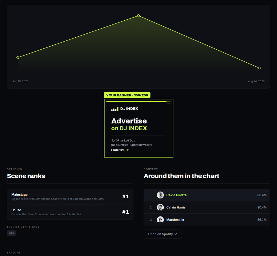Image resolution: width=277 pixels, height=256 pixels.
Task: Click the chart's Aug 24 data point
Action: pos(259,68)
